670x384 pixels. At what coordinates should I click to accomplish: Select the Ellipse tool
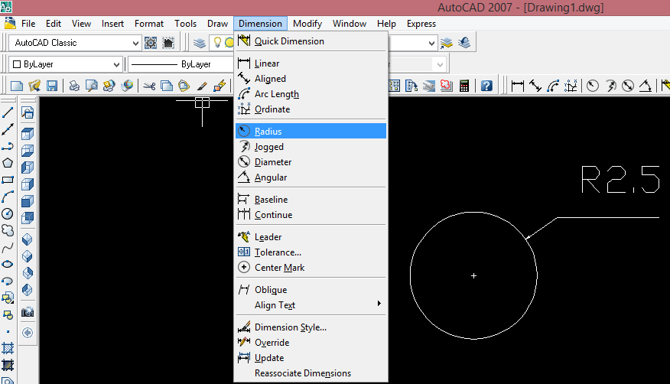(8, 265)
